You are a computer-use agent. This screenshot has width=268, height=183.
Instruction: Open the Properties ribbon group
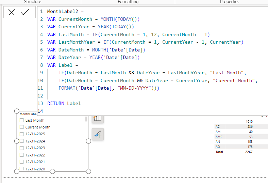[x=230, y=2]
